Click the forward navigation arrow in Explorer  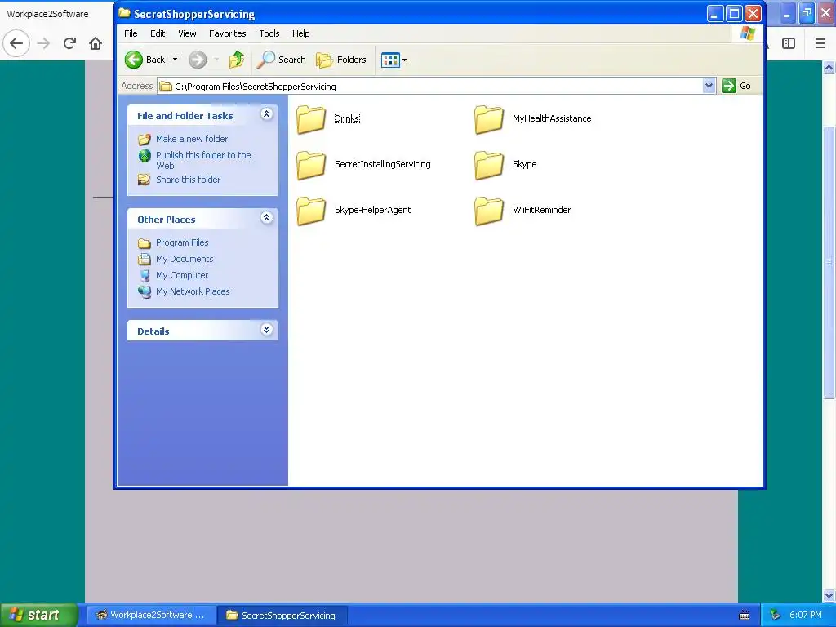point(198,60)
